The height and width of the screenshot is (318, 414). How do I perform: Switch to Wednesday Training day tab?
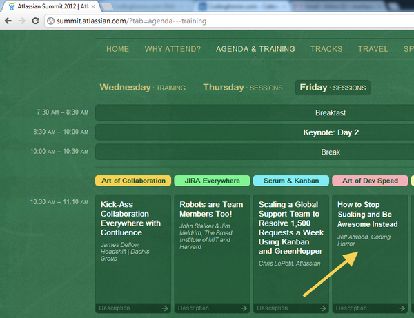tap(142, 88)
